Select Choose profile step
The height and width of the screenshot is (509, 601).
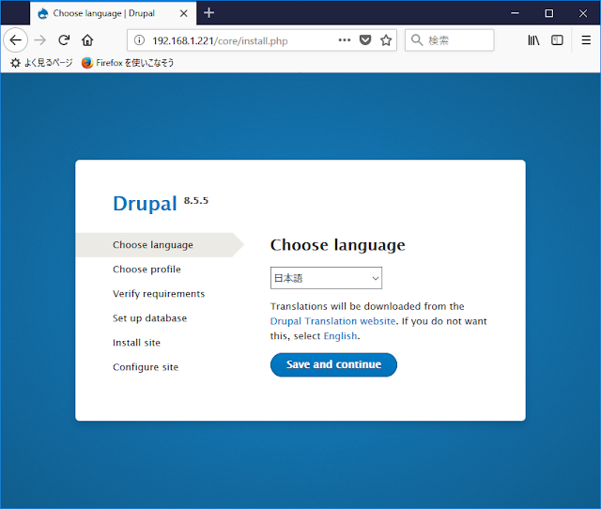(146, 270)
